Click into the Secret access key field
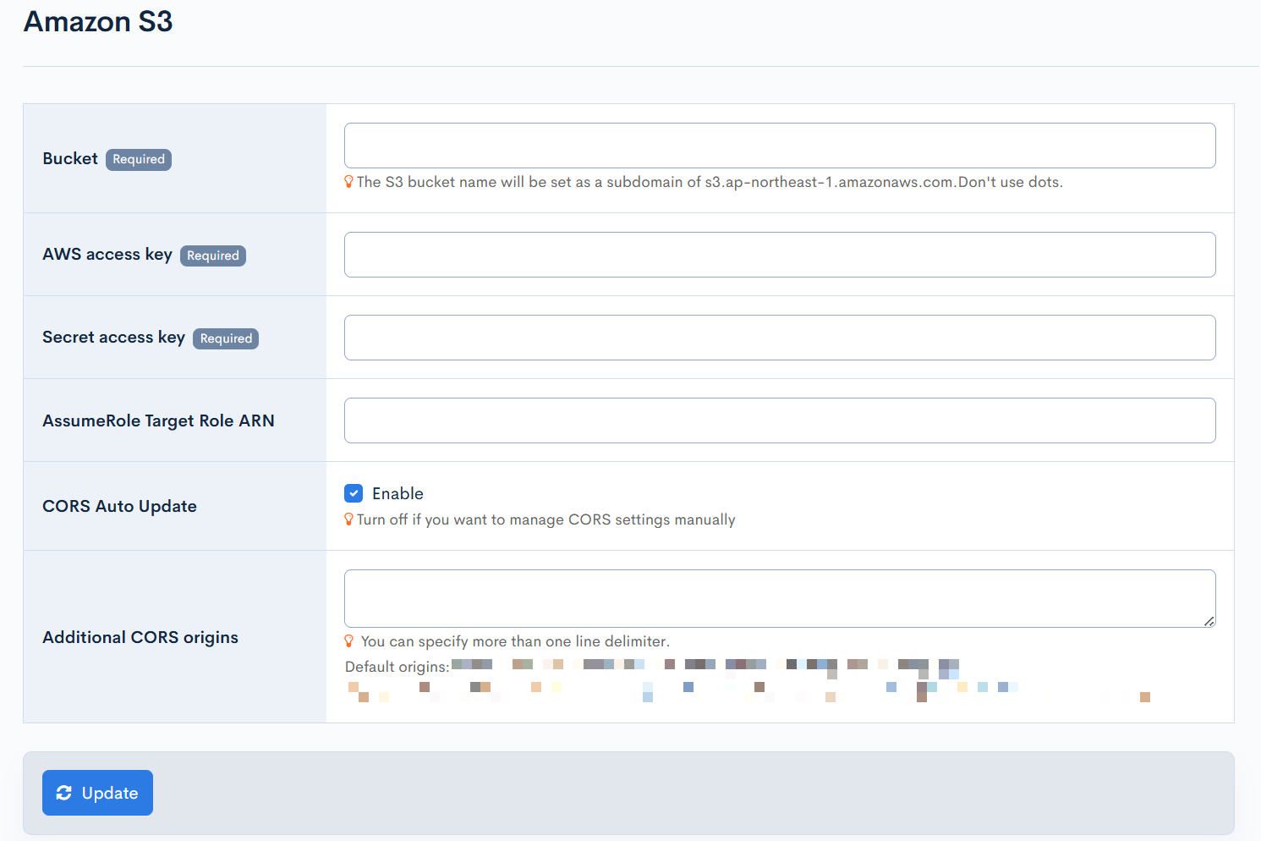1261x841 pixels. coord(779,338)
